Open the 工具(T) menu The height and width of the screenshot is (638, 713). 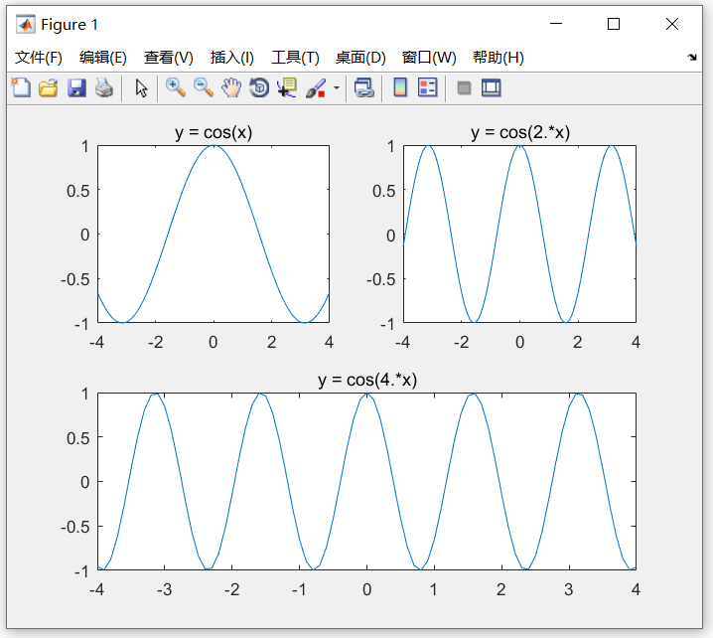point(295,58)
